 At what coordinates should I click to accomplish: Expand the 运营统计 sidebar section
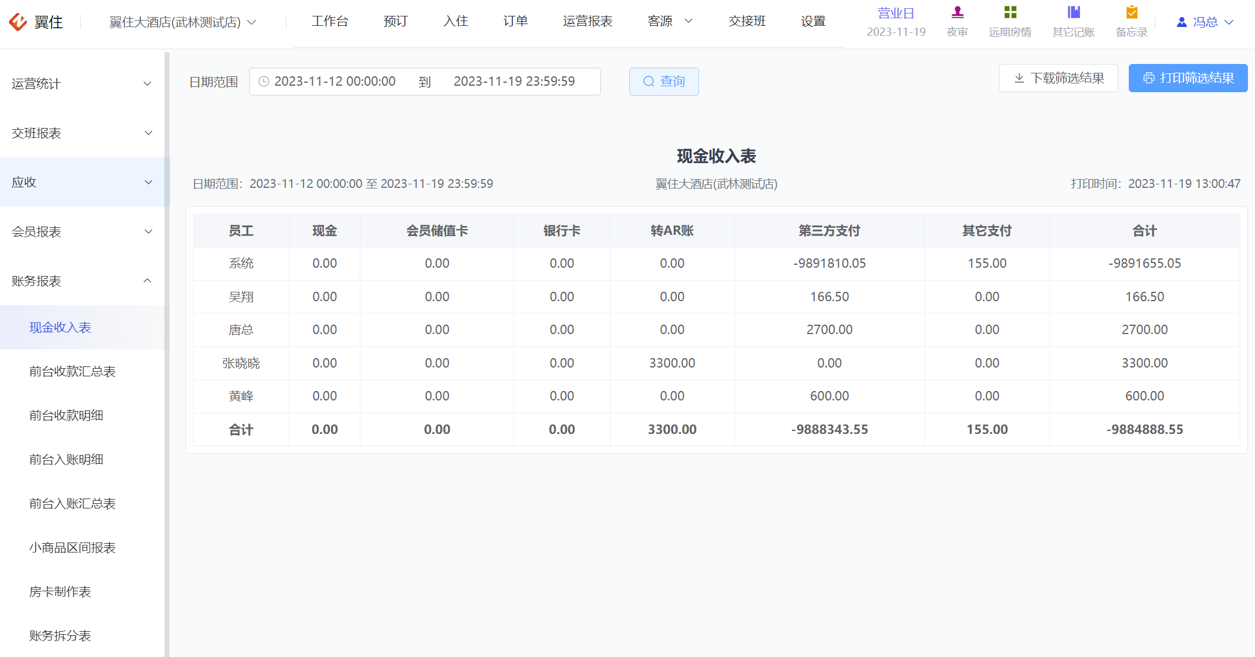[x=82, y=83]
